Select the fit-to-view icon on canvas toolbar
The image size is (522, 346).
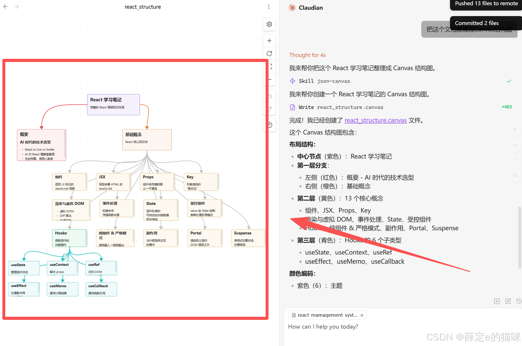tap(269, 66)
